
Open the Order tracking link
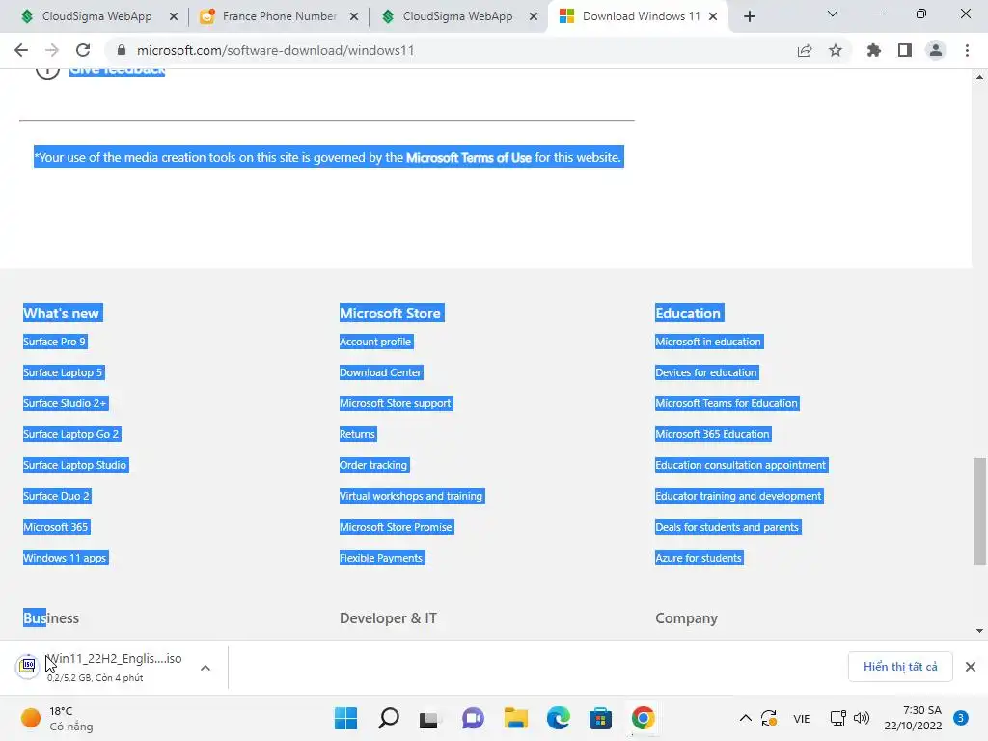(x=373, y=465)
